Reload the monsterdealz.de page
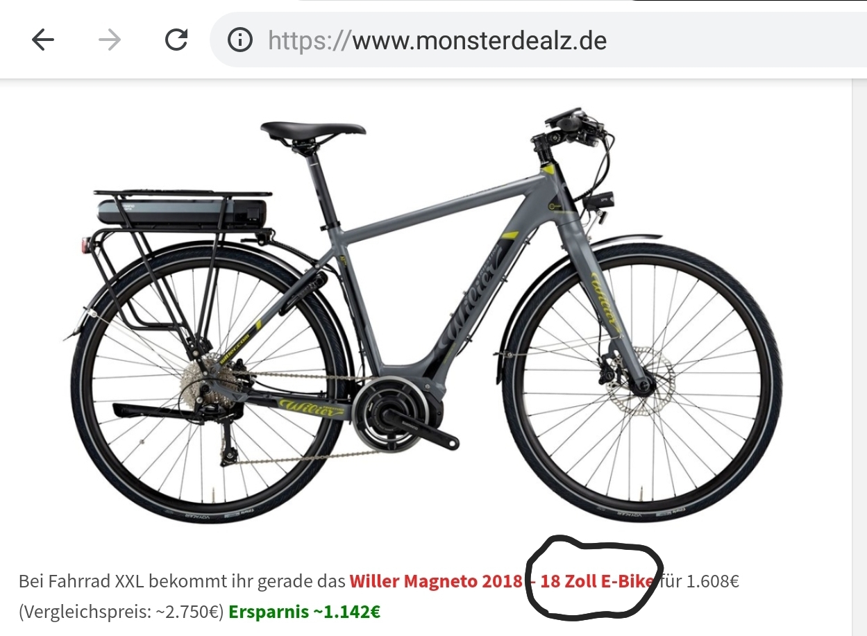 176,40
